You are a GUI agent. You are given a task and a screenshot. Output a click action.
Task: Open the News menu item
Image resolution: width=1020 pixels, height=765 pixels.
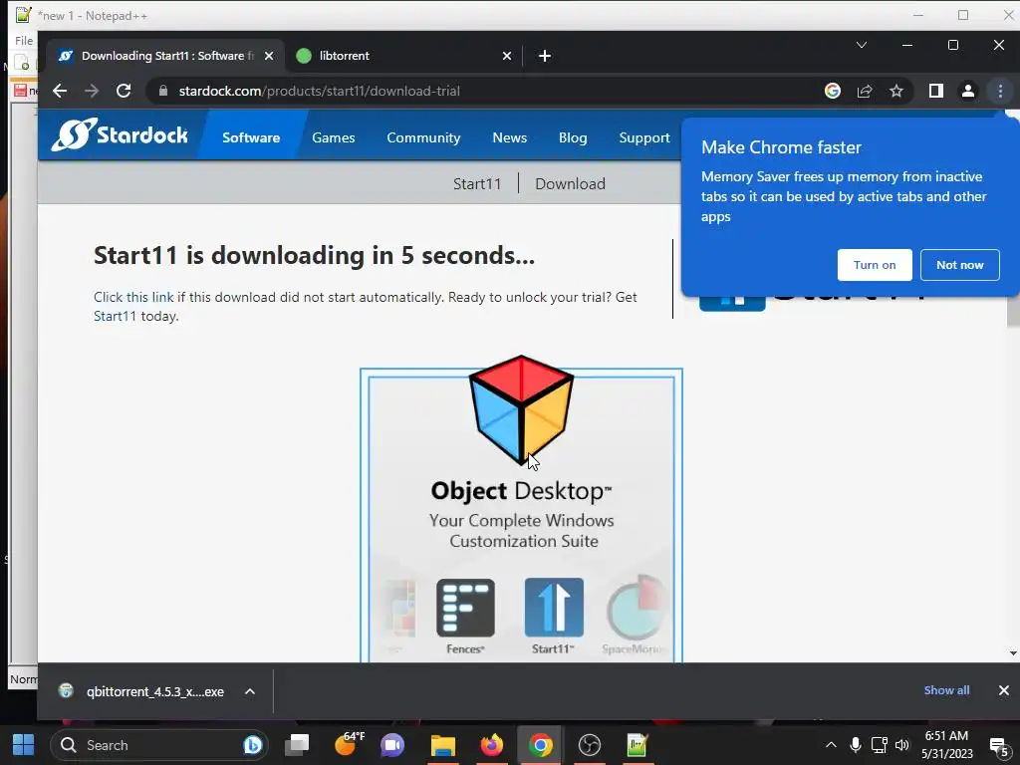[x=509, y=137]
